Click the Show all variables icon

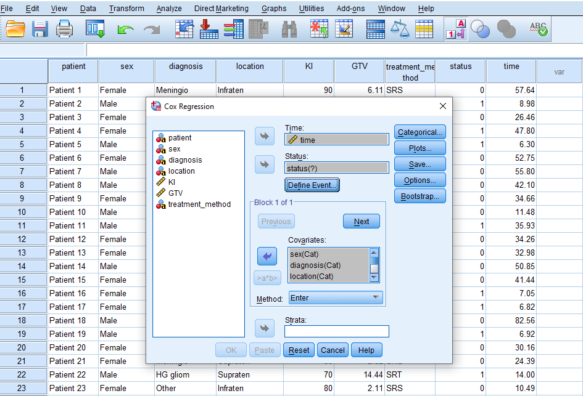tap(506, 29)
